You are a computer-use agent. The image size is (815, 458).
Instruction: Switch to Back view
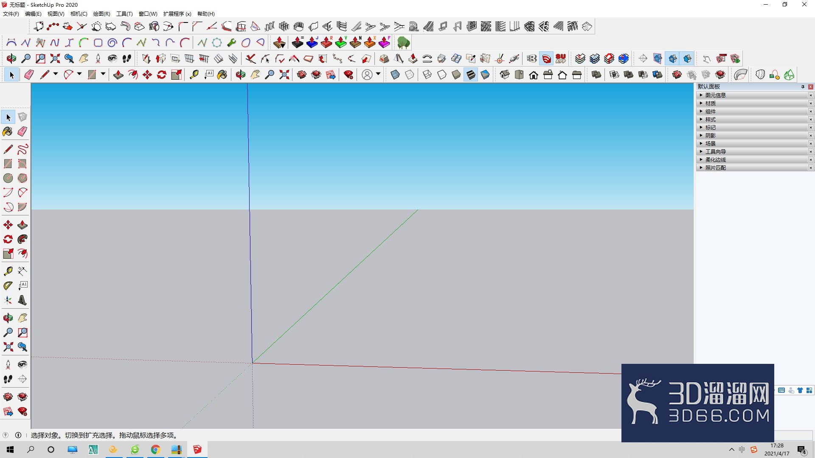pos(562,75)
